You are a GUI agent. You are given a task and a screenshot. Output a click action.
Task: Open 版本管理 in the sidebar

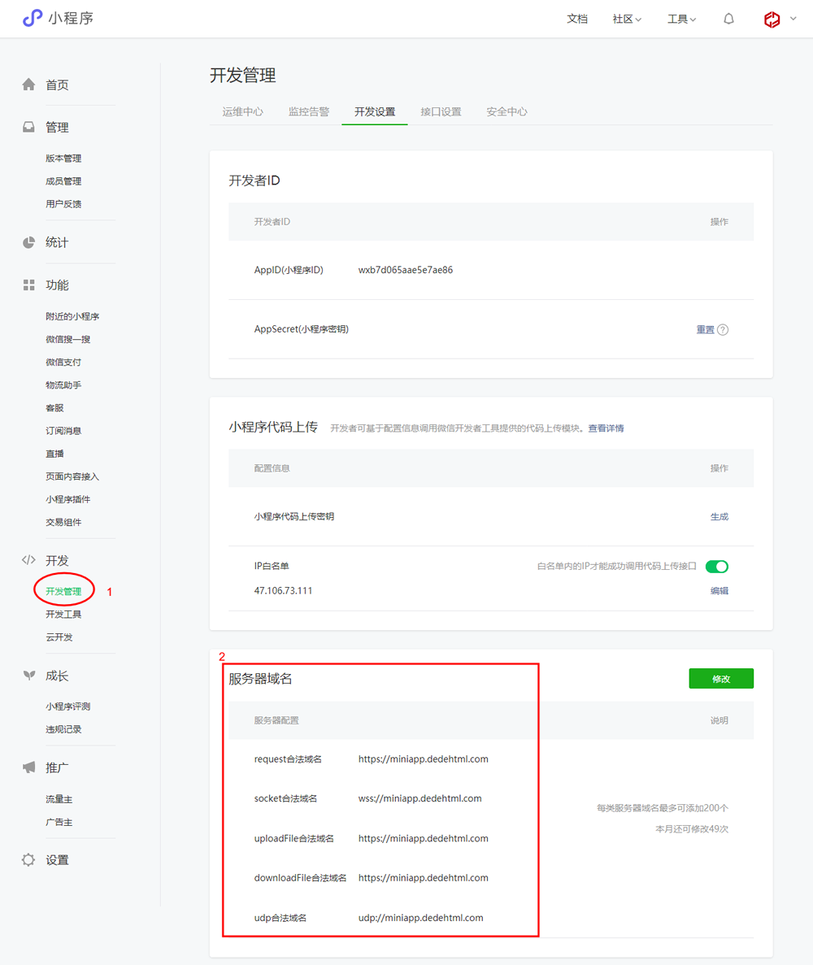click(63, 159)
